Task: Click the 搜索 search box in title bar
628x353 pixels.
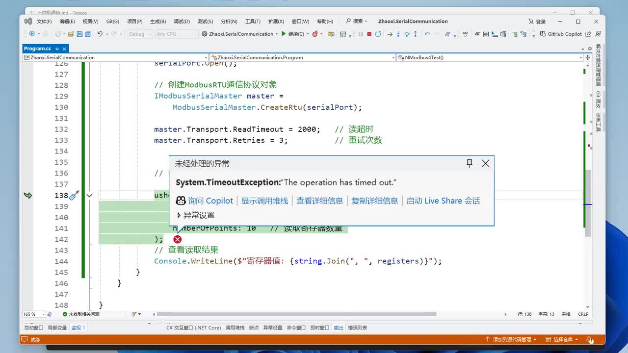Action: (357, 21)
